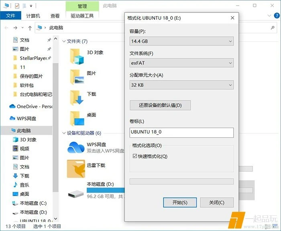The height and width of the screenshot is (231, 281).
Task: Switch to the 查看 ribbon tab
Action: (x=55, y=16)
